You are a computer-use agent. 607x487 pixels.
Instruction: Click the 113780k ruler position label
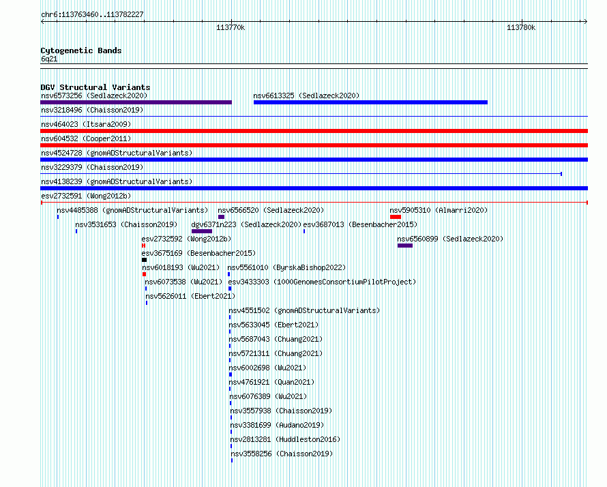[521, 27]
